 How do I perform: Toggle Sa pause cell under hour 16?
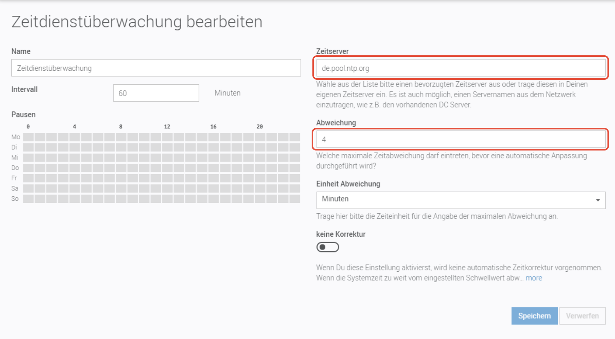click(x=214, y=188)
